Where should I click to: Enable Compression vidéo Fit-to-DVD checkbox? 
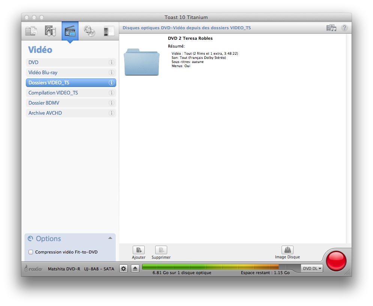31,252
